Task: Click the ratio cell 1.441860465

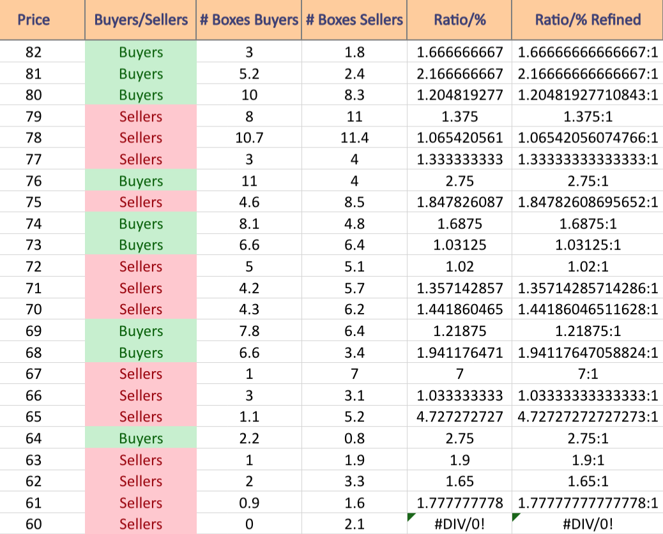Action: pos(460,309)
